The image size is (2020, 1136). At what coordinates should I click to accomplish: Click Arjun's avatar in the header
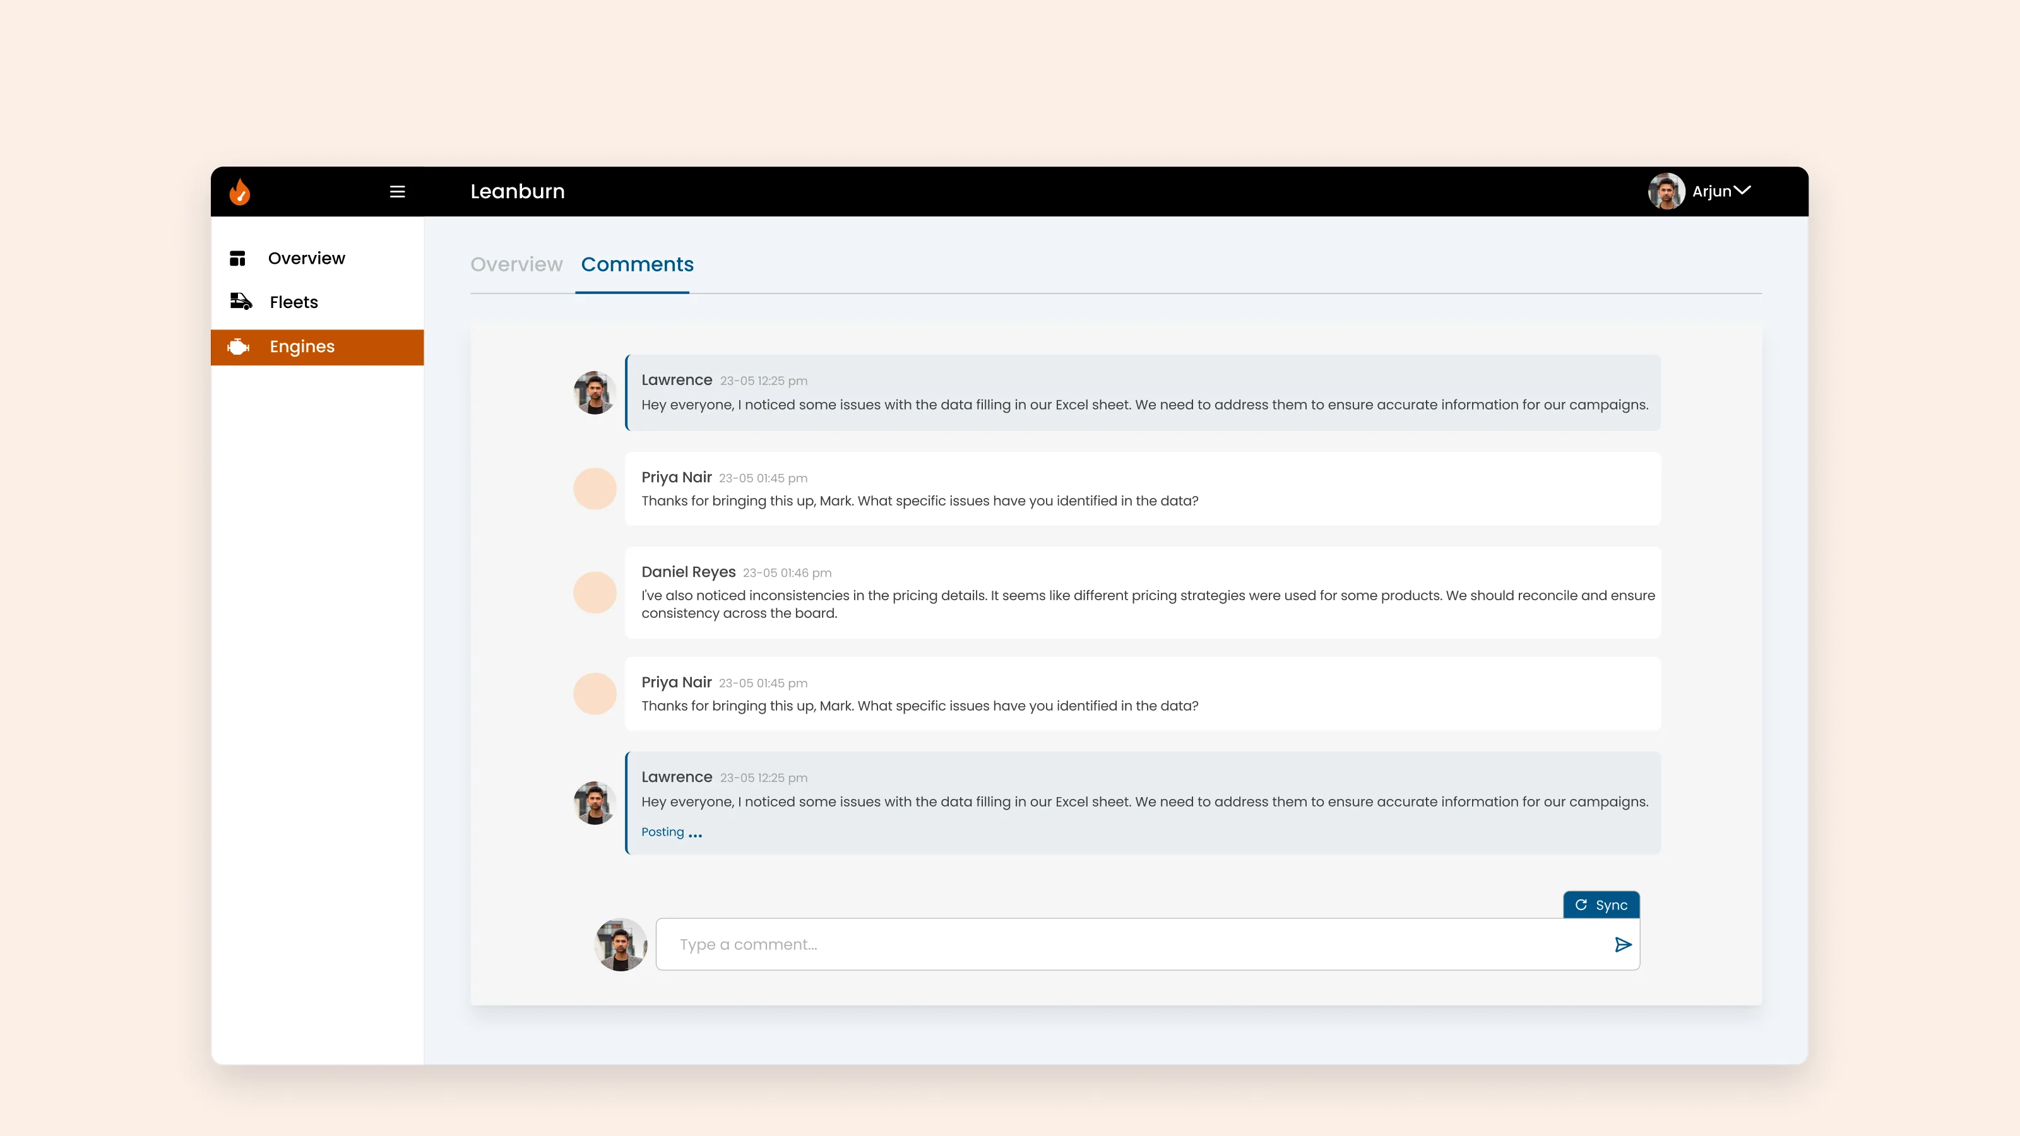coord(1666,191)
